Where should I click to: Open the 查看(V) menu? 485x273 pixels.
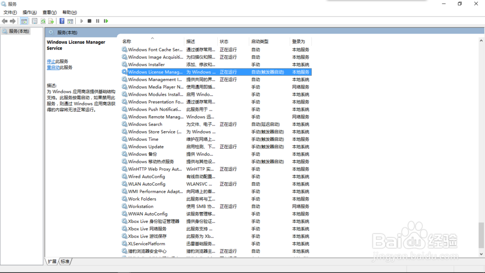click(x=49, y=13)
